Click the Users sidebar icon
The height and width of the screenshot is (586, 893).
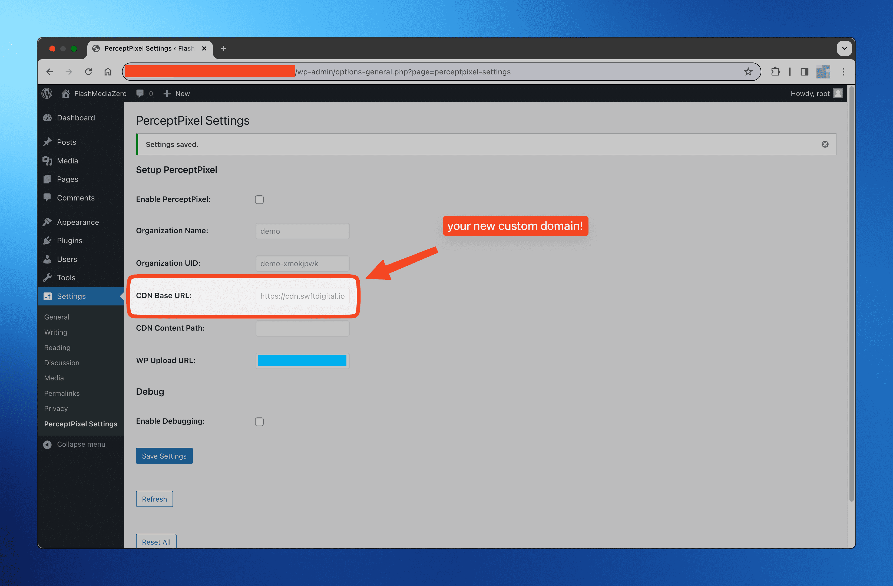pyautogui.click(x=49, y=259)
